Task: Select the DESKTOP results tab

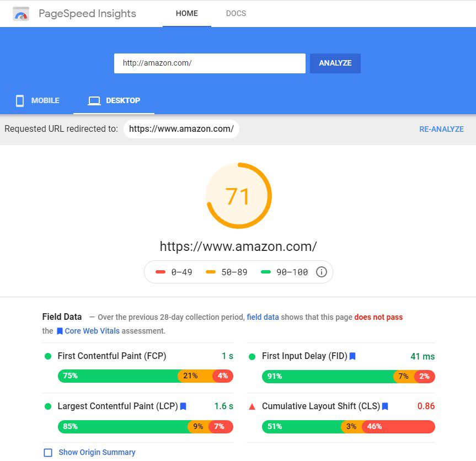Action: tap(114, 101)
